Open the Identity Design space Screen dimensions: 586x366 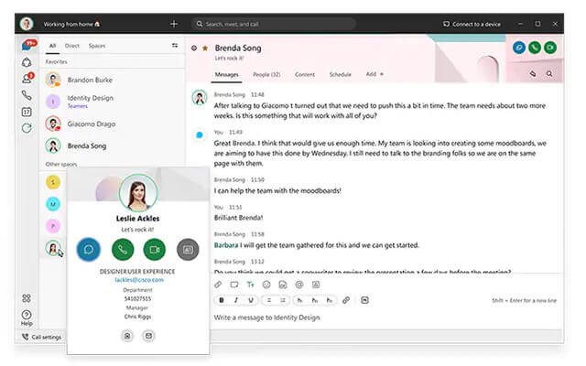[x=112, y=102]
